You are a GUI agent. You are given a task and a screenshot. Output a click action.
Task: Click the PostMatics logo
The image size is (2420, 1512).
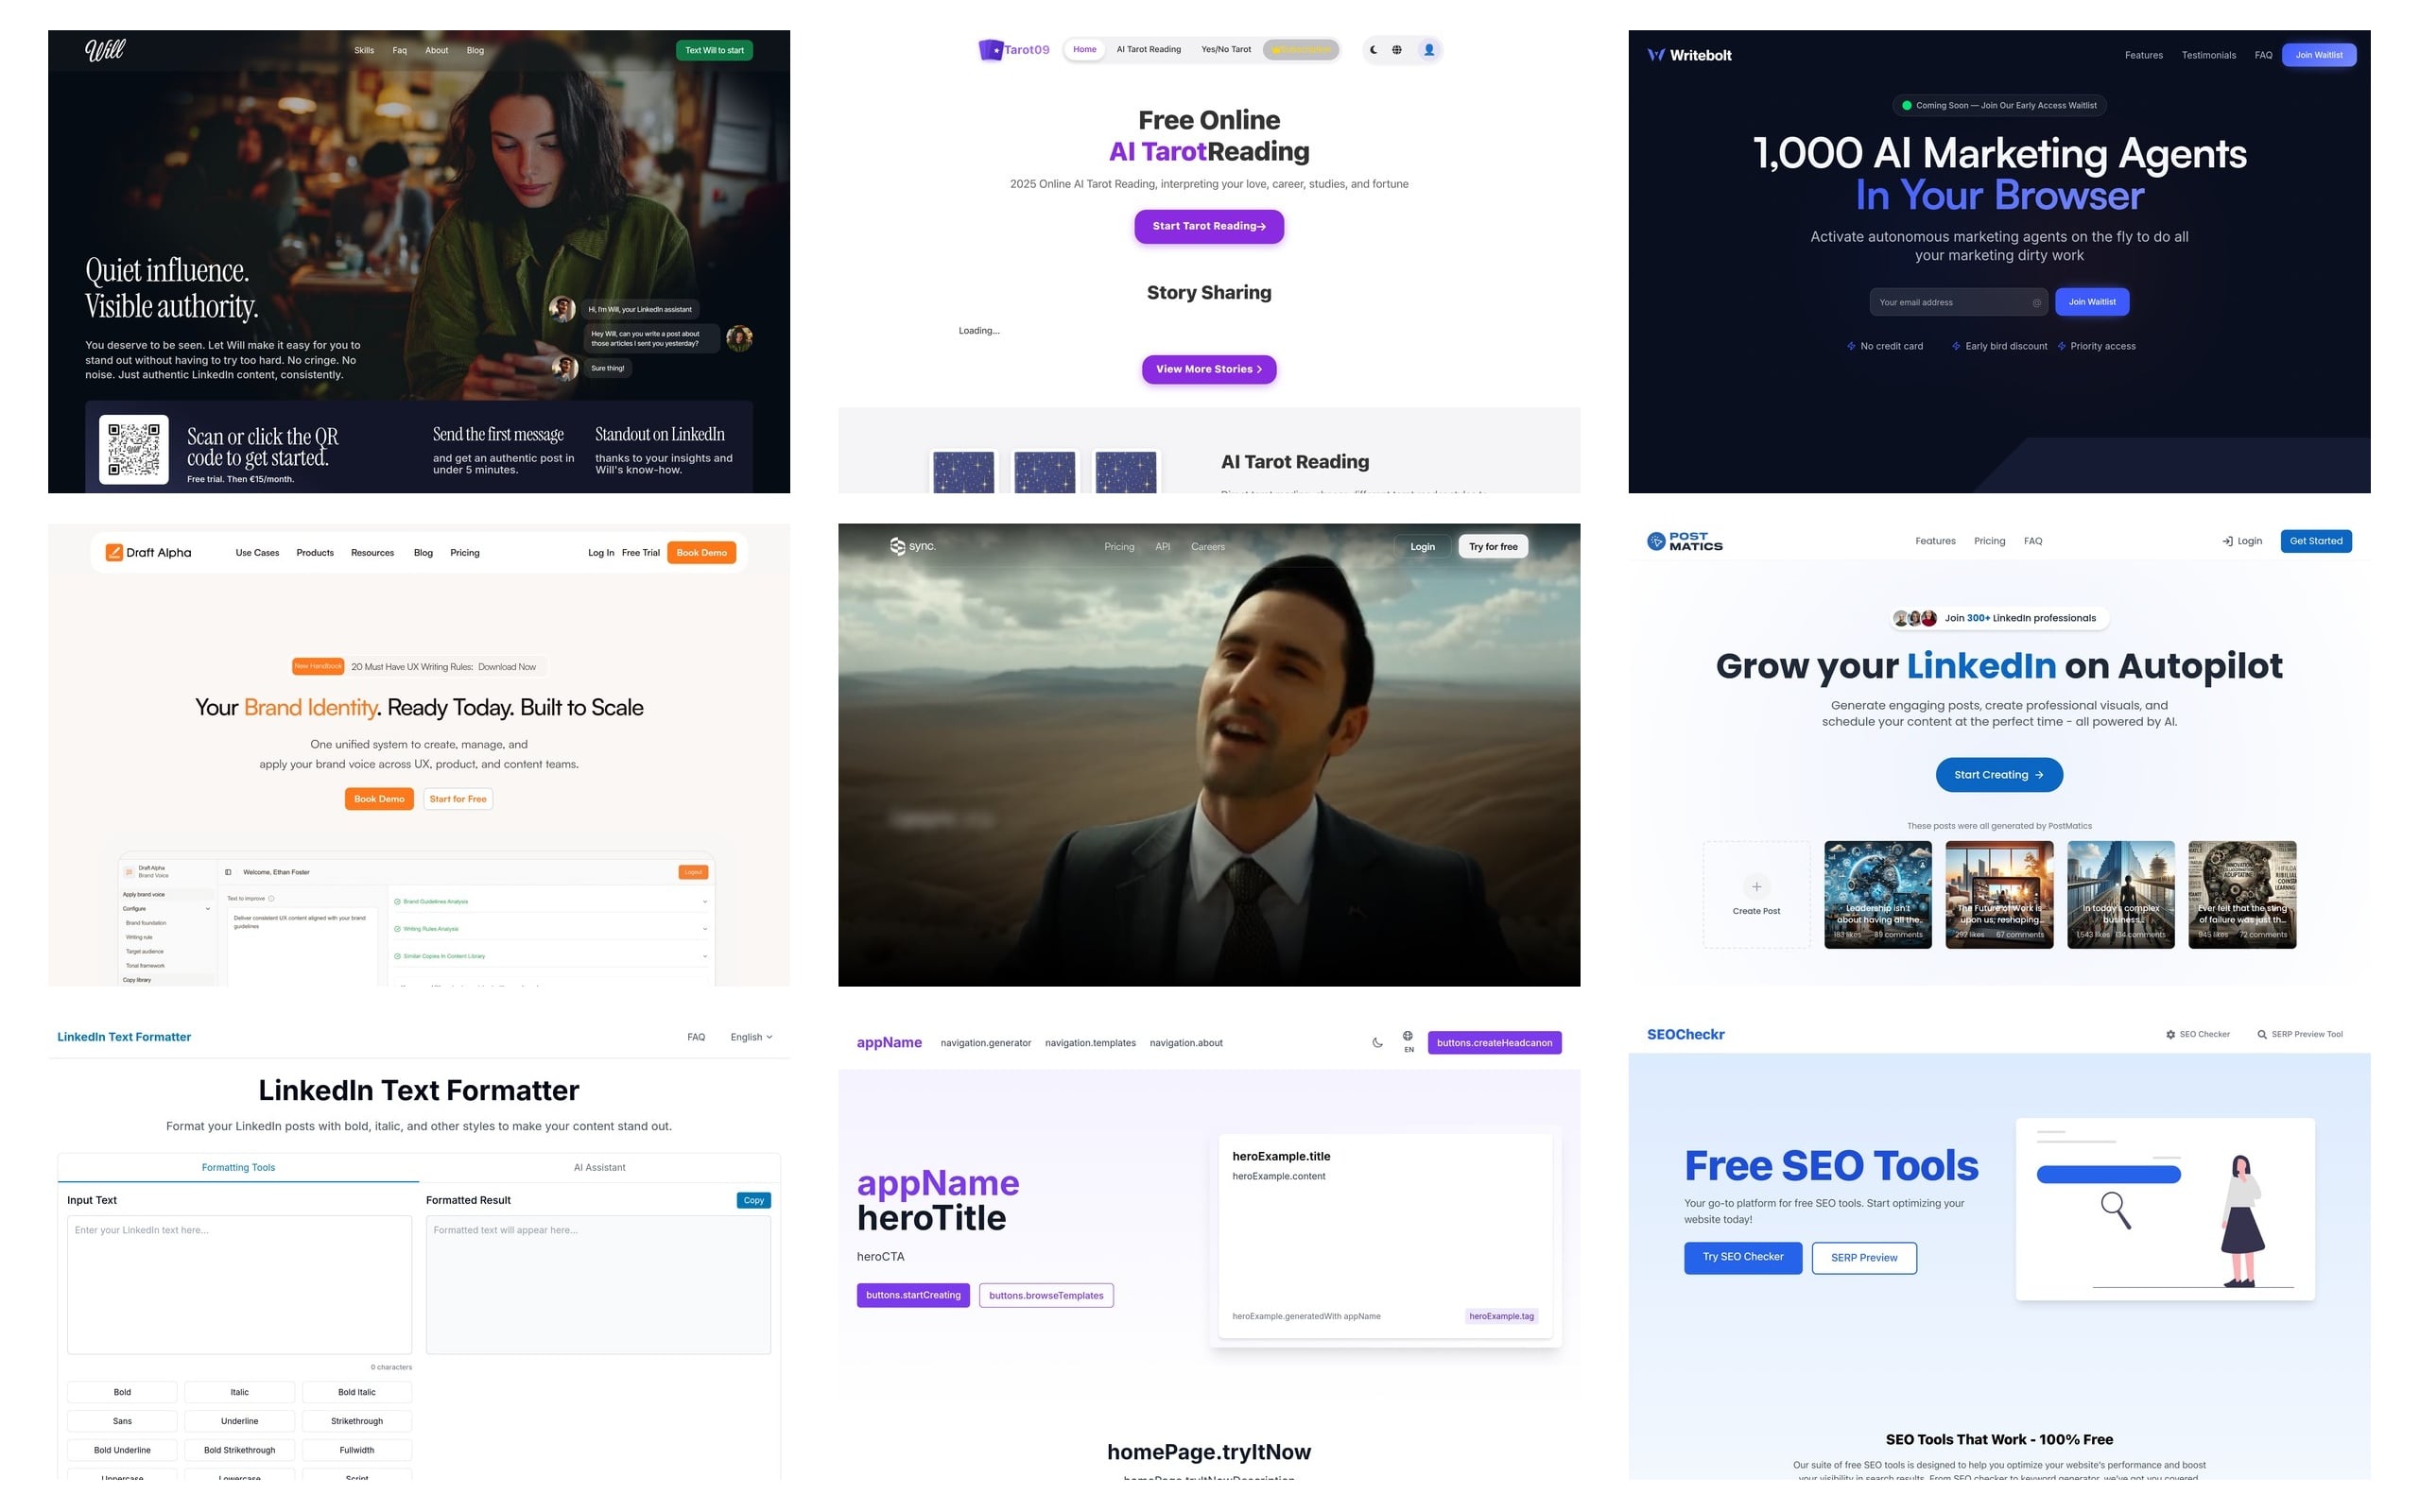(x=1685, y=541)
